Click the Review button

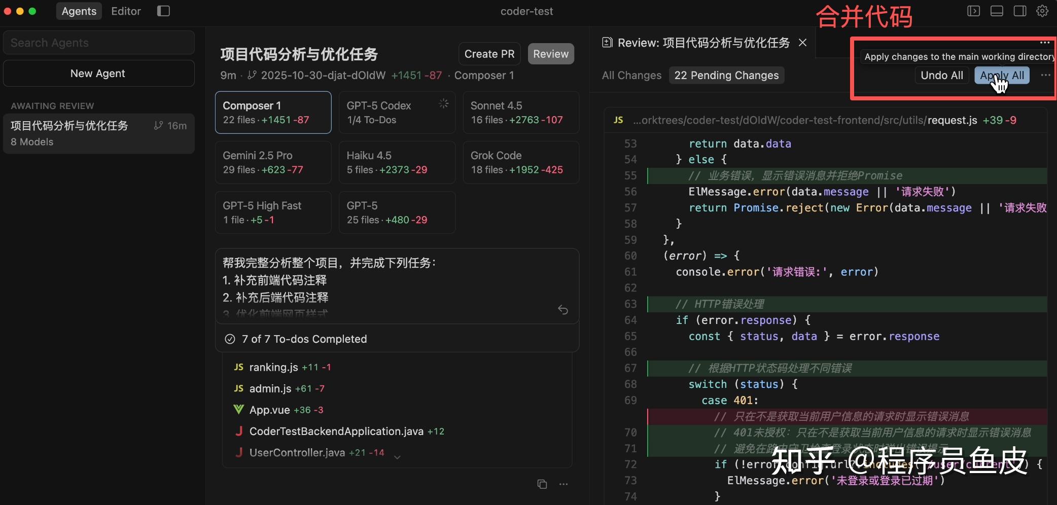(x=551, y=54)
